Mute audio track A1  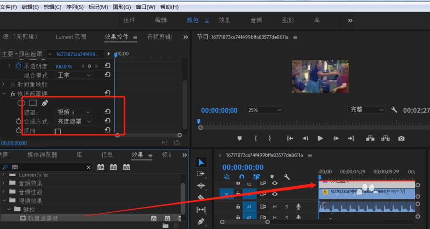tap(275, 207)
